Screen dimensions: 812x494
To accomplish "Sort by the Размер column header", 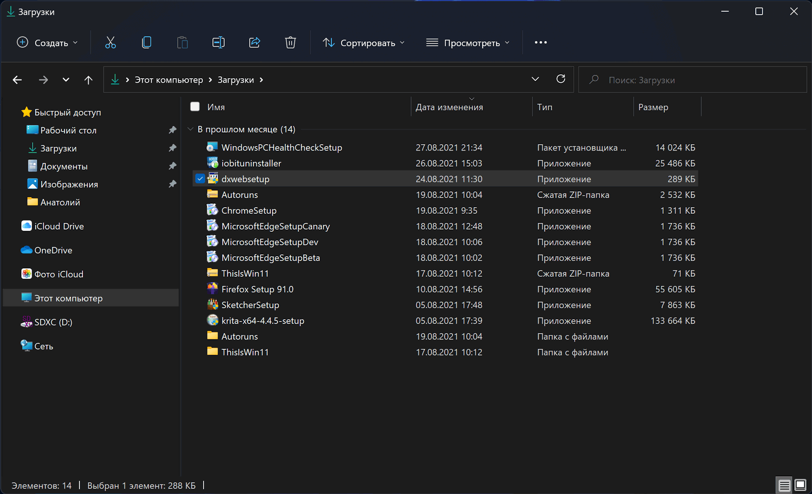I will click(x=653, y=107).
